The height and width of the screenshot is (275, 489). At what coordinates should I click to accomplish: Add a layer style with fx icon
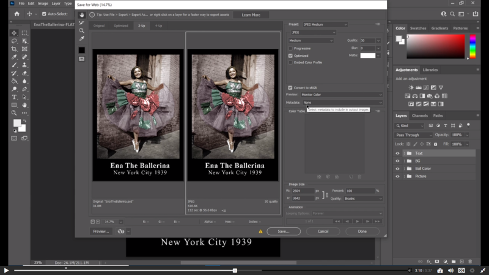428,262
